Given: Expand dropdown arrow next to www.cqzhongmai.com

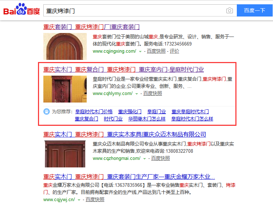Looking at the screenshot, I should [x=144, y=159].
